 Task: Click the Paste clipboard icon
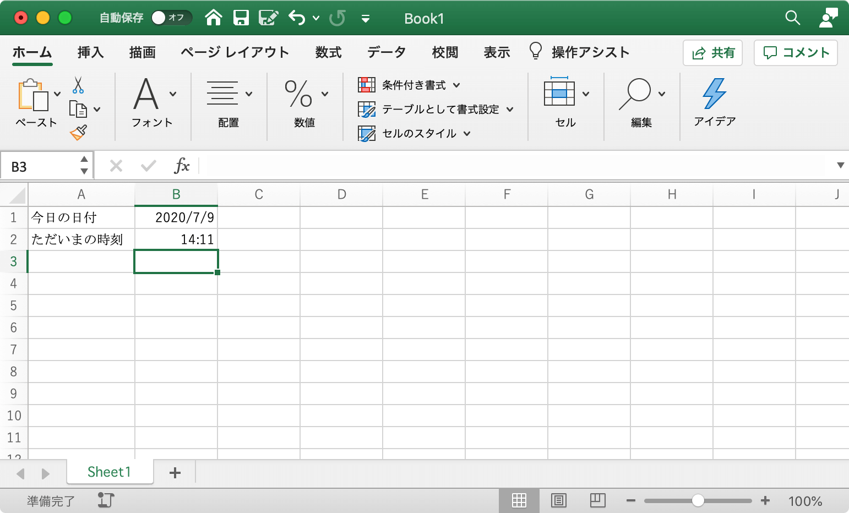tap(33, 95)
